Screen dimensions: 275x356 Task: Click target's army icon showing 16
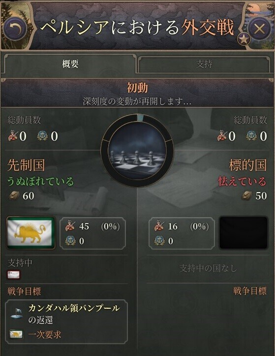pyautogui.click(x=159, y=226)
